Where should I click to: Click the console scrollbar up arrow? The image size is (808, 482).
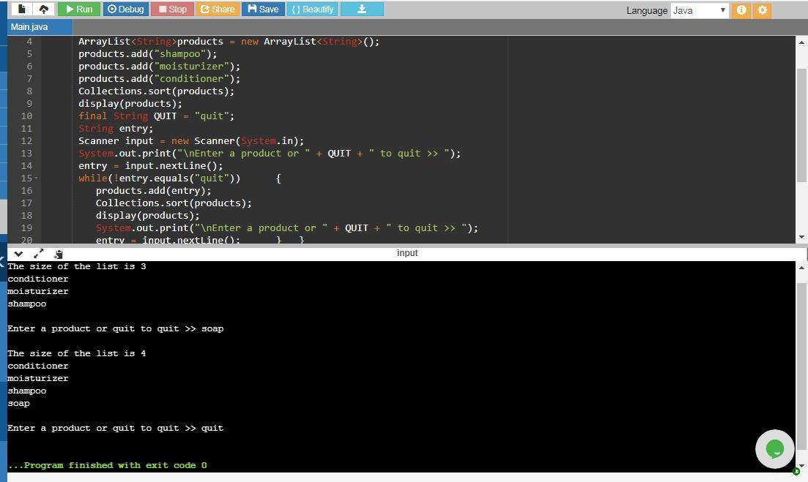point(801,268)
